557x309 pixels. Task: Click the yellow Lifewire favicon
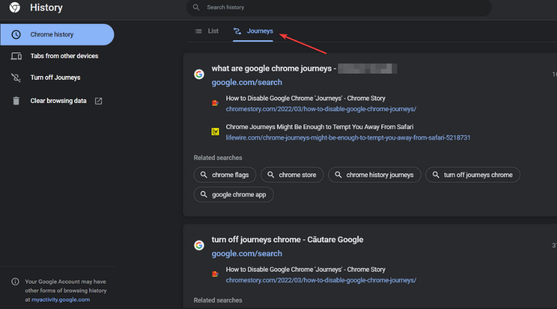pyautogui.click(x=215, y=132)
